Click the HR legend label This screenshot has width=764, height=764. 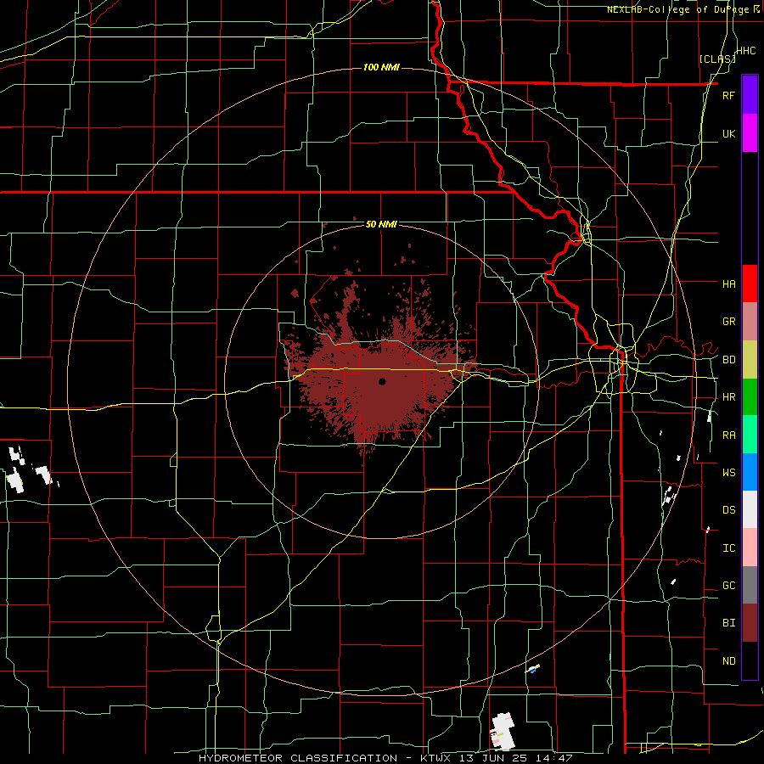(x=728, y=397)
